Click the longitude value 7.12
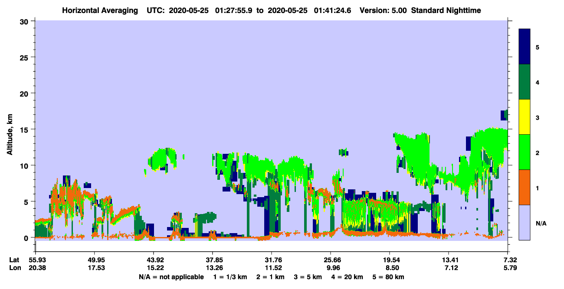The height and width of the screenshot is (289, 564). (450, 268)
